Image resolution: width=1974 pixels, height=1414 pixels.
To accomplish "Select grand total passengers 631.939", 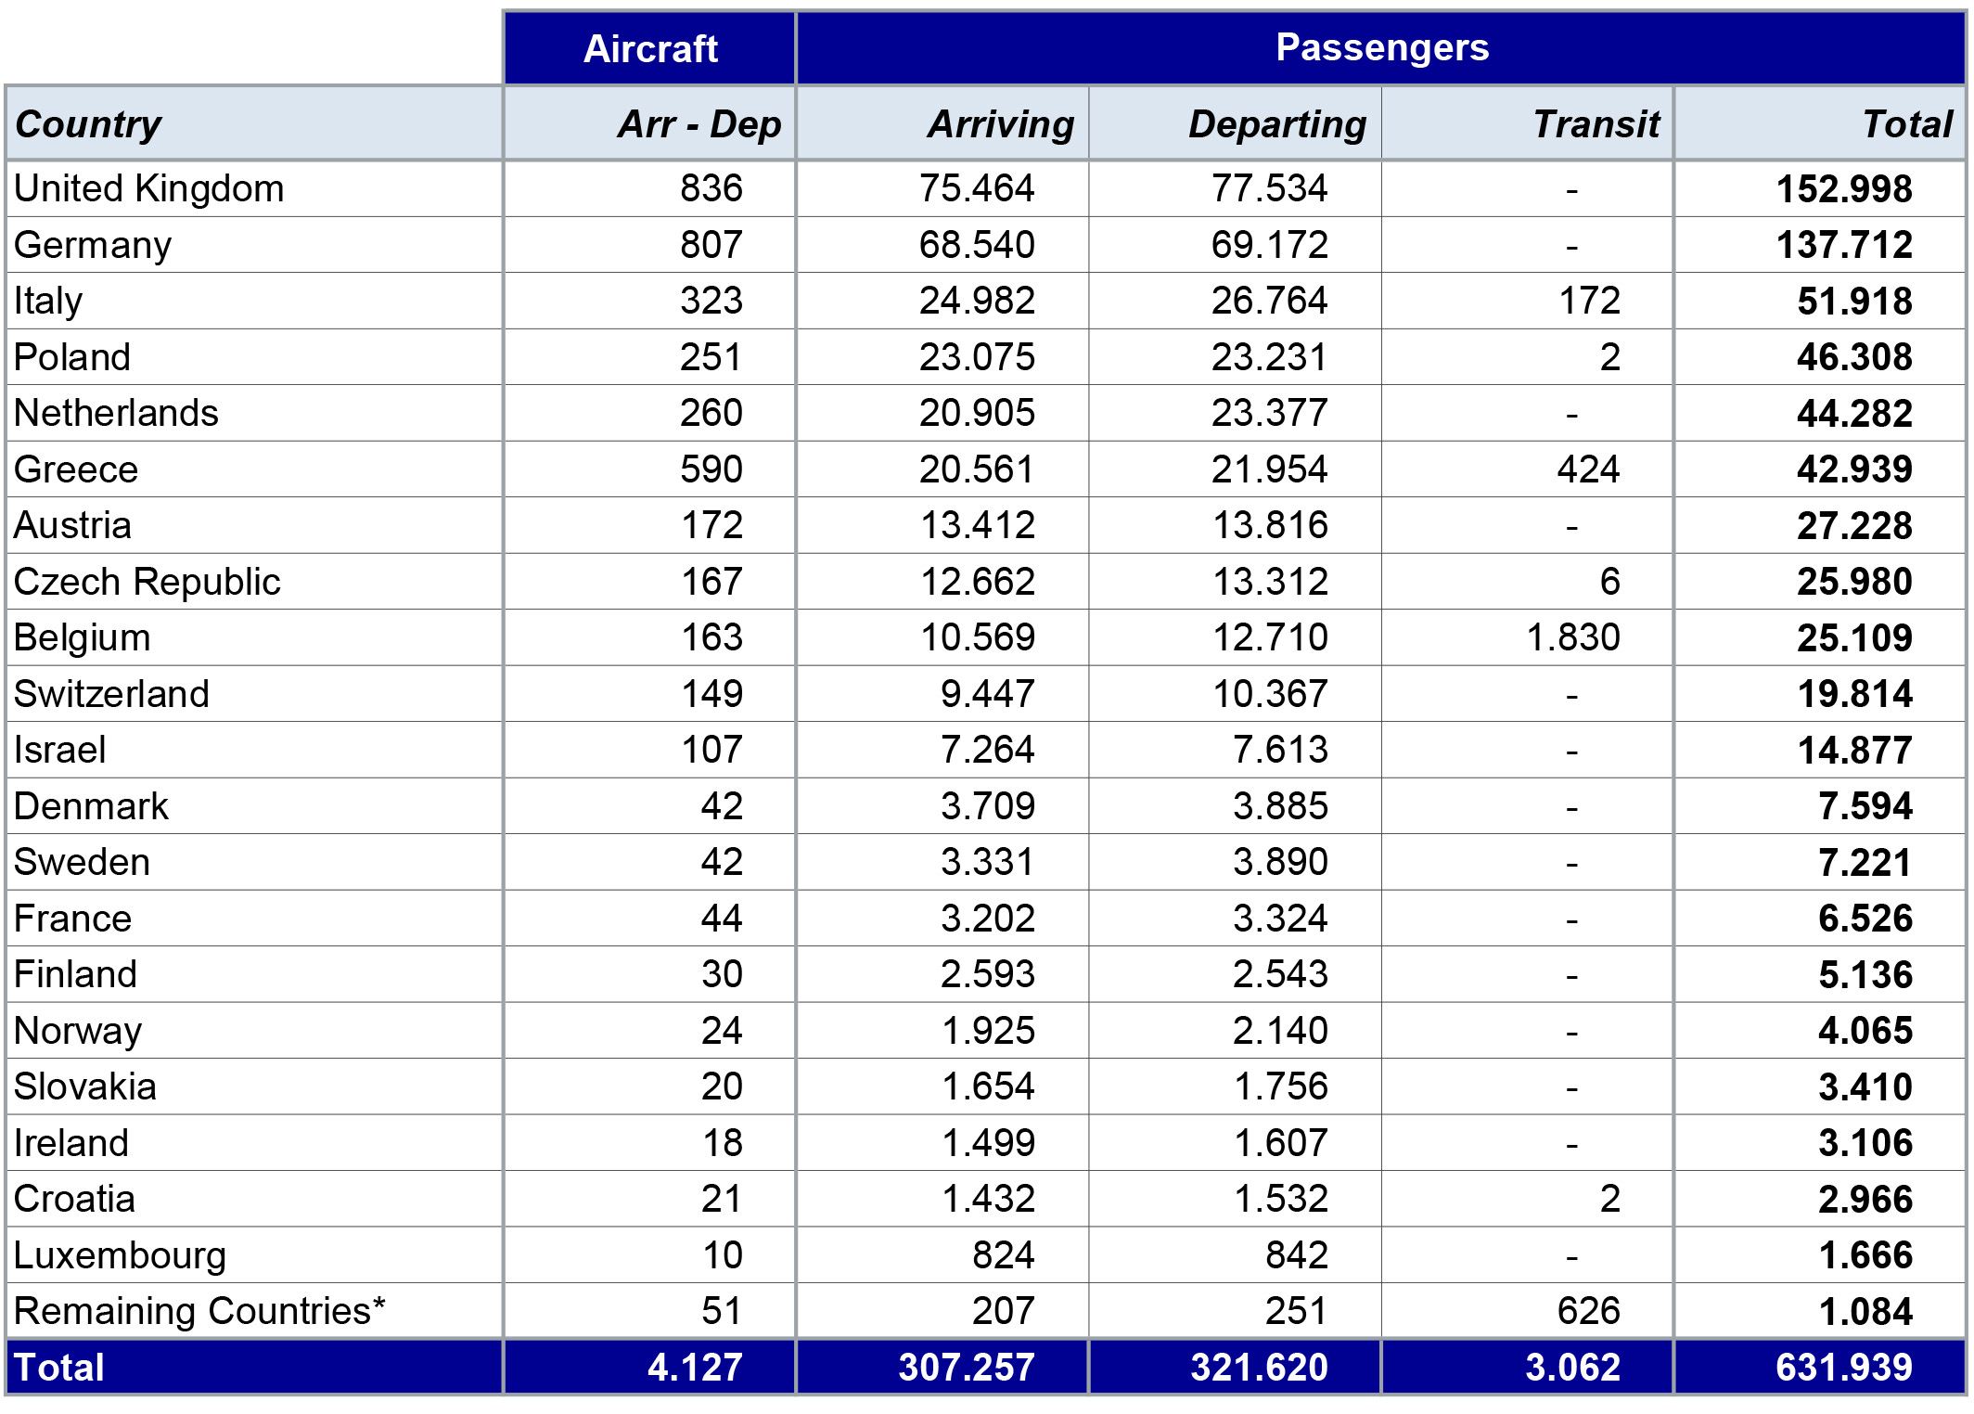I will (x=1844, y=1368).
